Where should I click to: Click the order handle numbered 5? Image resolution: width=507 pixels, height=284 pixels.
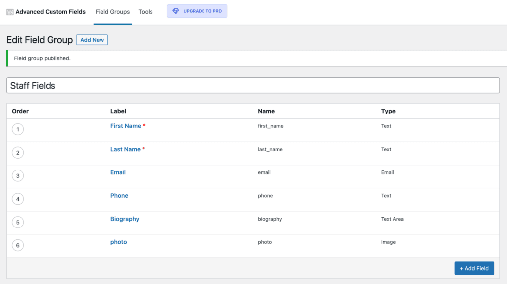point(18,222)
